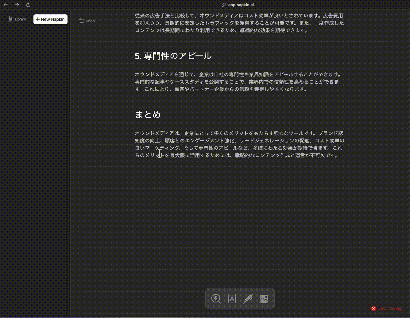Click line starting す。これにより、顧客やパートナー
Viewport: 410px width, 318px height.
[x=221, y=89]
